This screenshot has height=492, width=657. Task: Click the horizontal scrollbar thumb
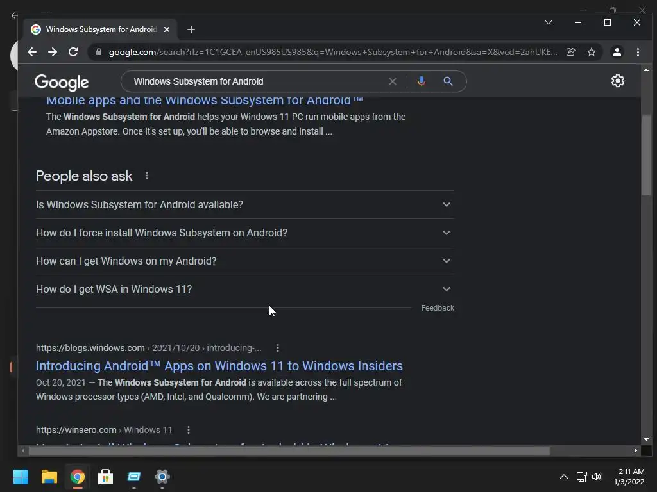(289, 450)
